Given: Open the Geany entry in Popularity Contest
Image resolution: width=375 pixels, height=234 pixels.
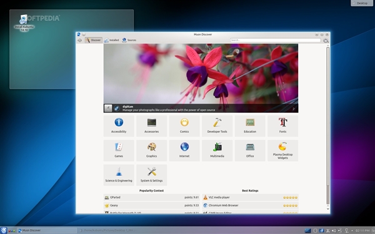Looking at the screenshot, I should 152,205.
